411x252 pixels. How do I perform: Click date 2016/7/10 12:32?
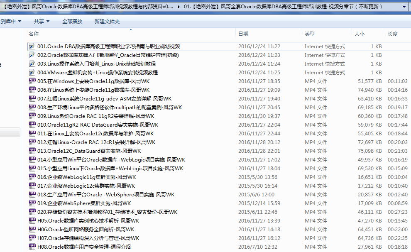[257, 247]
